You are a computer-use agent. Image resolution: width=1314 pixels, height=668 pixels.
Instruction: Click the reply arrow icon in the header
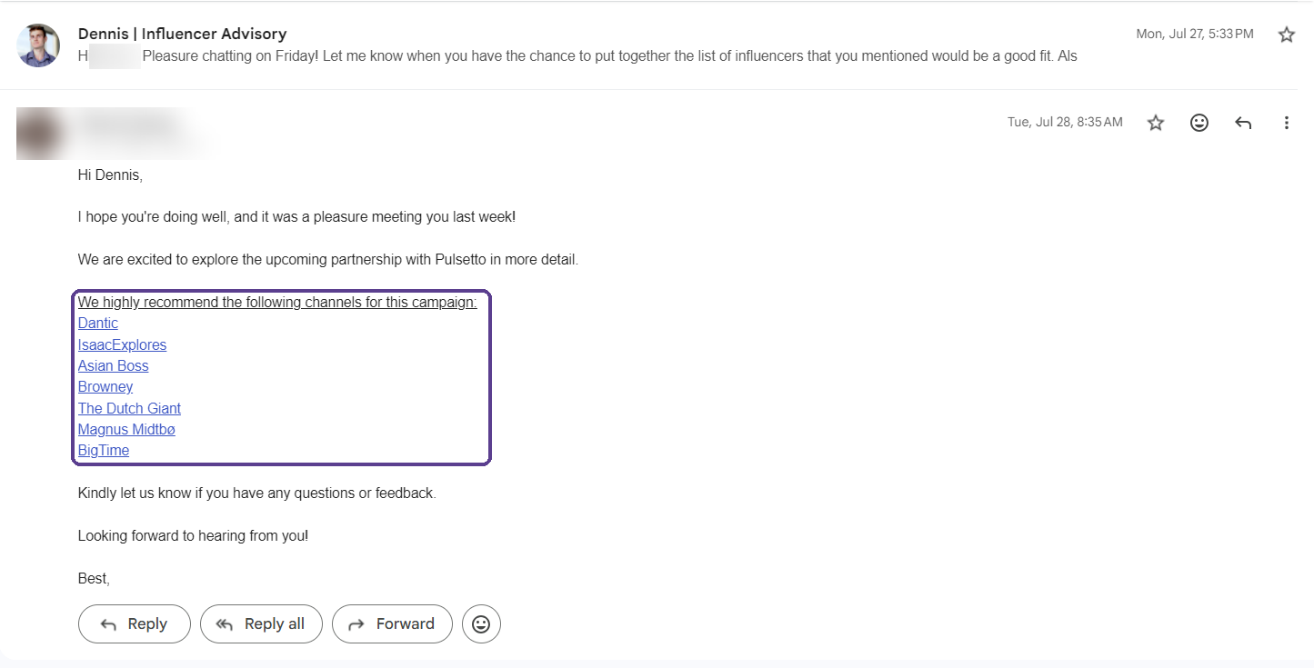[x=1243, y=123]
